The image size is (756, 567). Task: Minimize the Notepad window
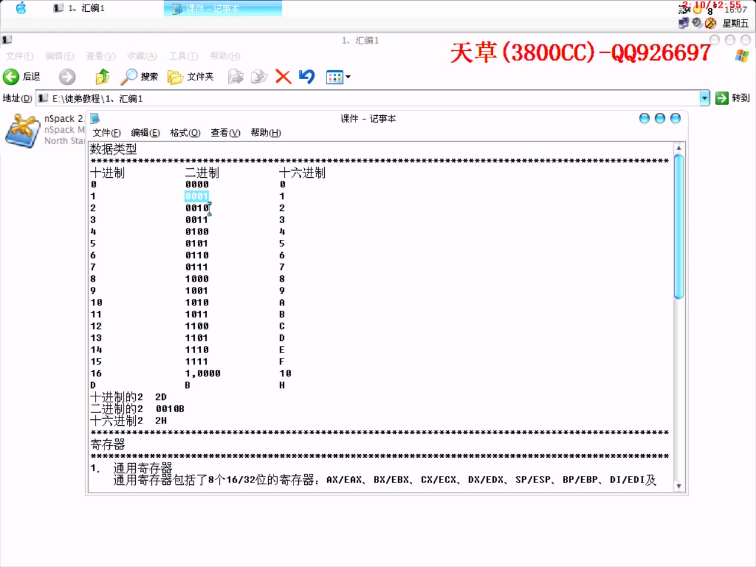click(644, 119)
